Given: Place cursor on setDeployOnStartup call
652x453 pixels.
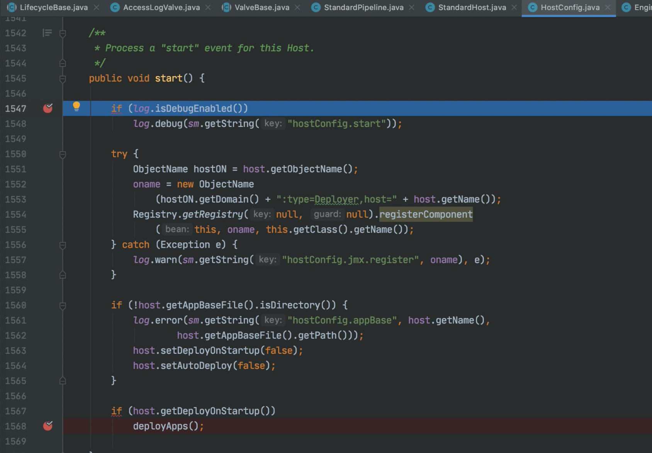Looking at the screenshot, I should tap(210, 350).
